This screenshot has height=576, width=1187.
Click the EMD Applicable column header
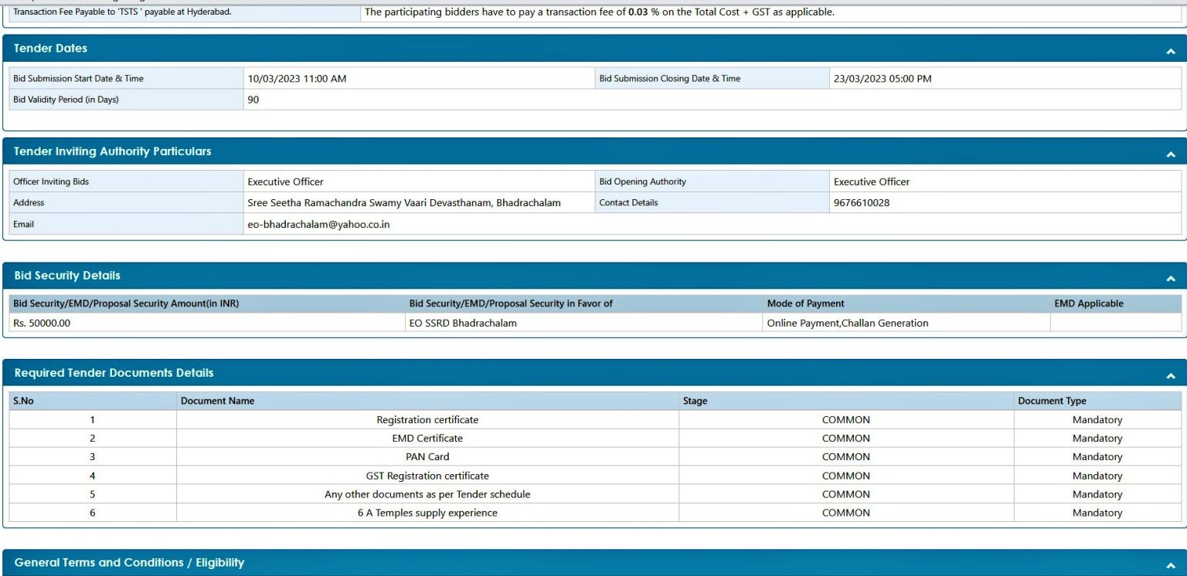coord(1090,303)
